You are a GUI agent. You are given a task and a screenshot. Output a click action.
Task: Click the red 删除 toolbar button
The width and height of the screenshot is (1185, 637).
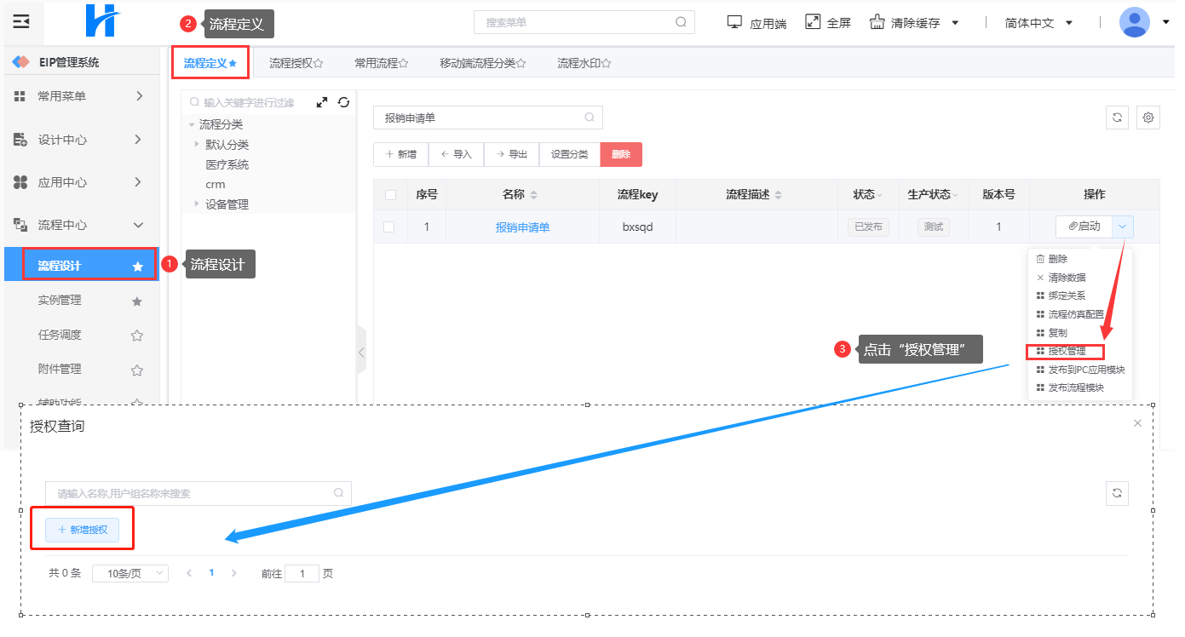click(x=621, y=154)
